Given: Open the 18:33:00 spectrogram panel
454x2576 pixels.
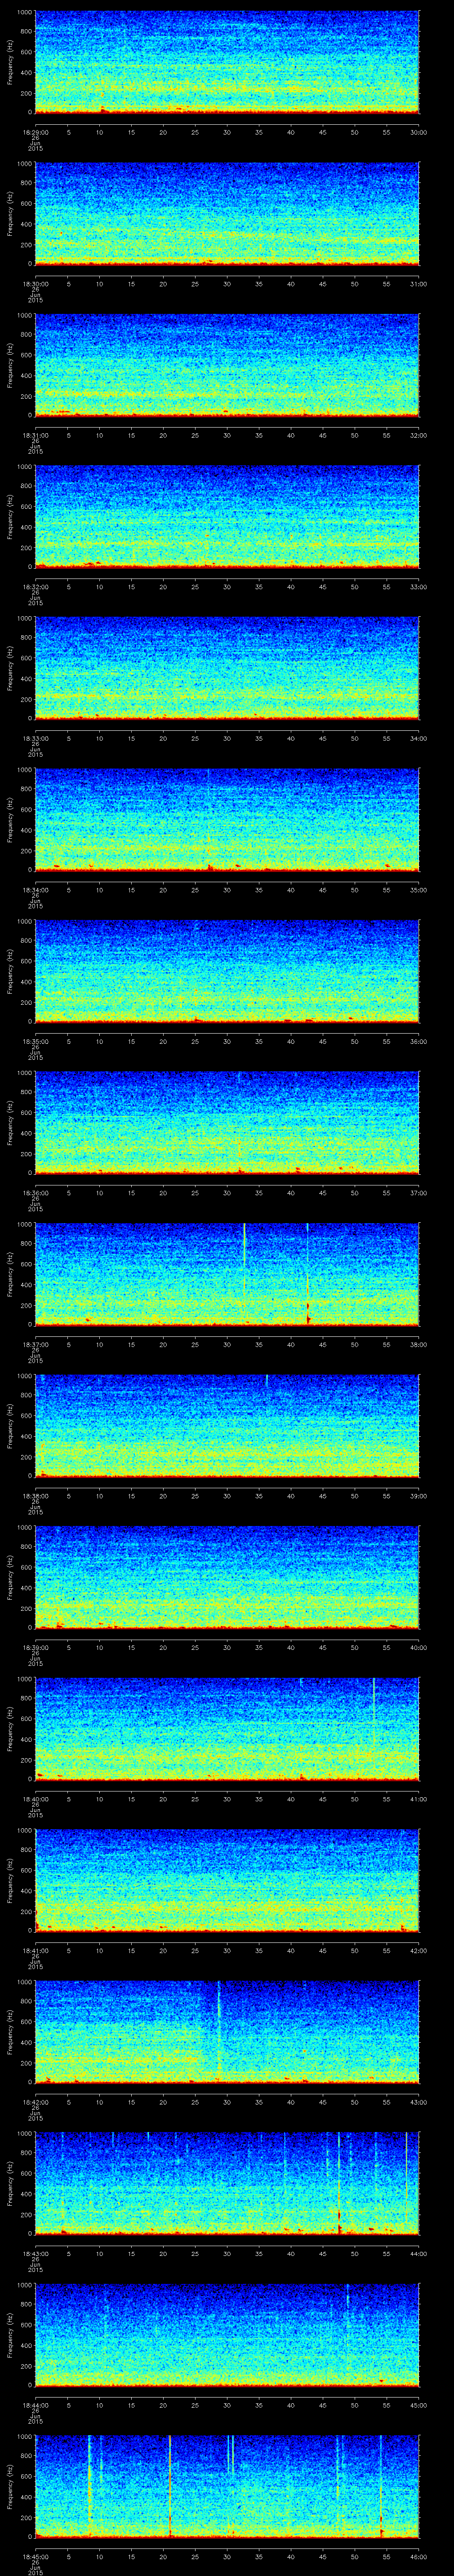Looking at the screenshot, I should 227,668.
